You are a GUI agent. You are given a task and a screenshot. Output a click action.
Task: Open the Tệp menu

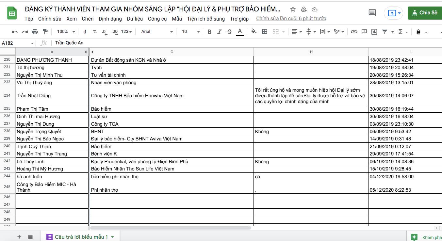point(29,19)
